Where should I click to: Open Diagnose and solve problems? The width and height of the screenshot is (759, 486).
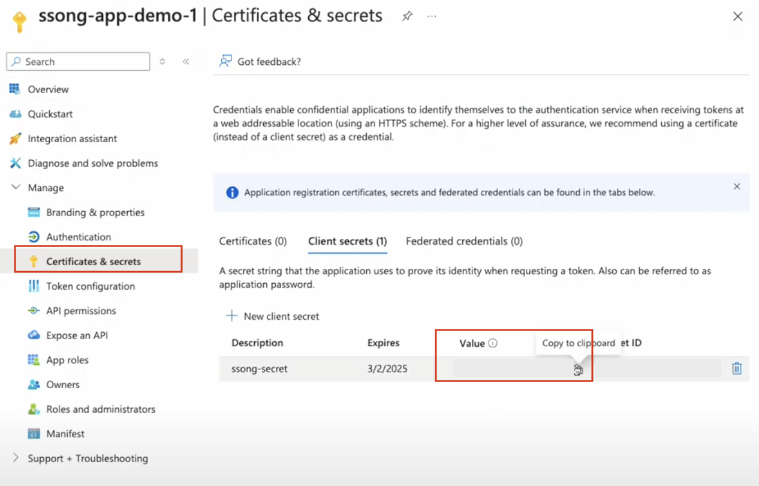[x=92, y=163]
